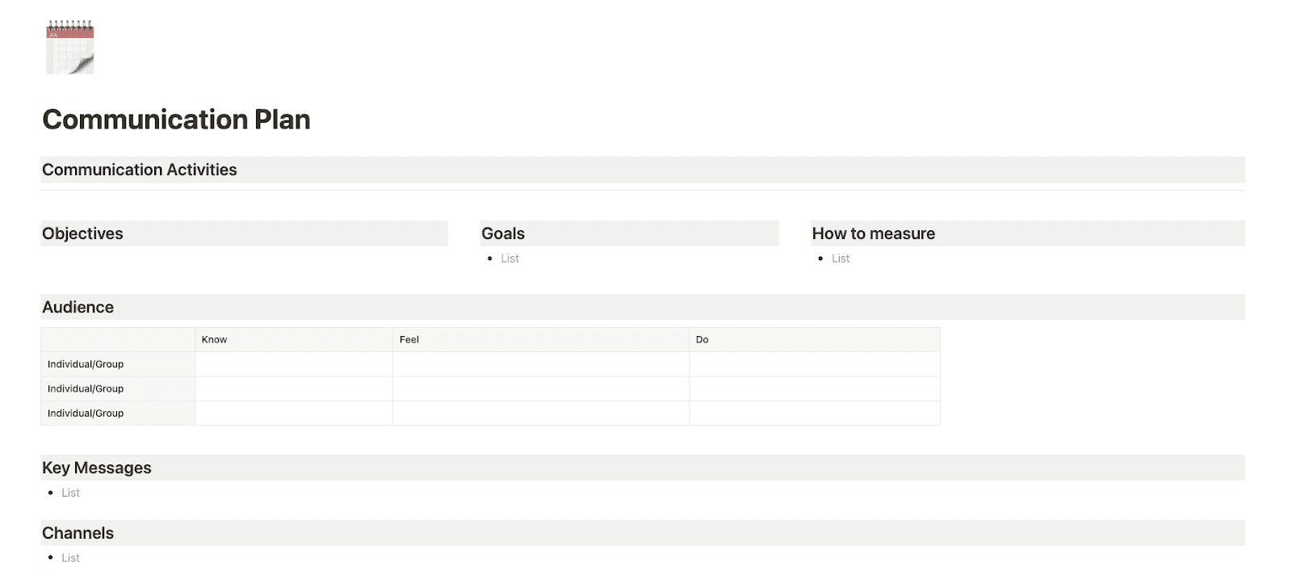Click the Goals heading block
The width and height of the screenshot is (1292, 571).
(x=503, y=233)
